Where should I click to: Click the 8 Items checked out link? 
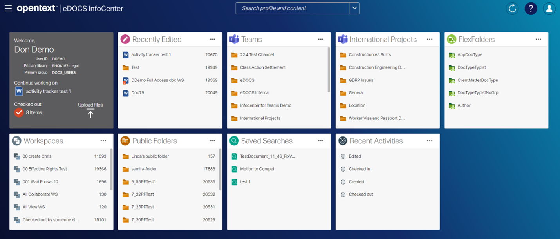tap(34, 112)
